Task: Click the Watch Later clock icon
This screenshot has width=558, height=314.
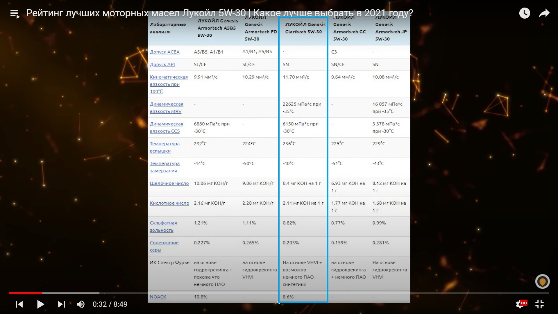Action: tap(525, 13)
